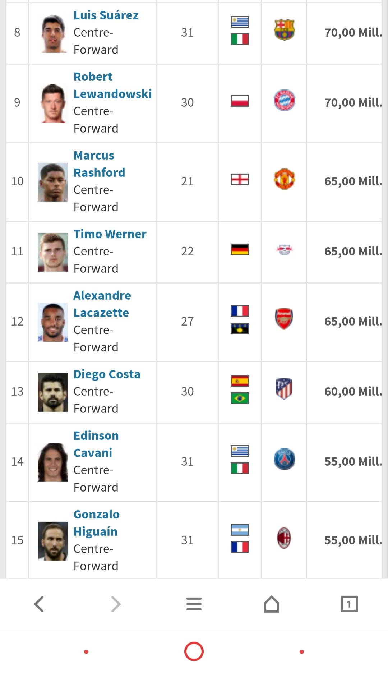Viewport: 388px width, 673px height.
Task: Tap Diego Costa's portrait photo
Action: (53, 392)
